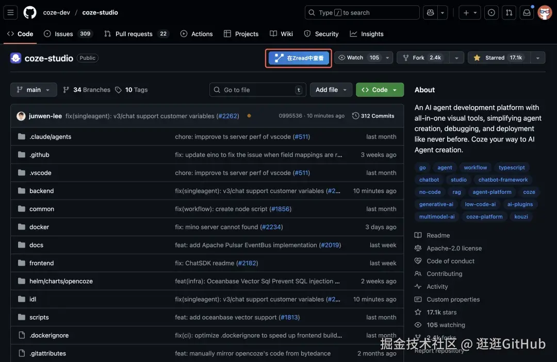The image size is (557, 362).
Task: Click the user profile avatar
Action: tap(545, 12)
